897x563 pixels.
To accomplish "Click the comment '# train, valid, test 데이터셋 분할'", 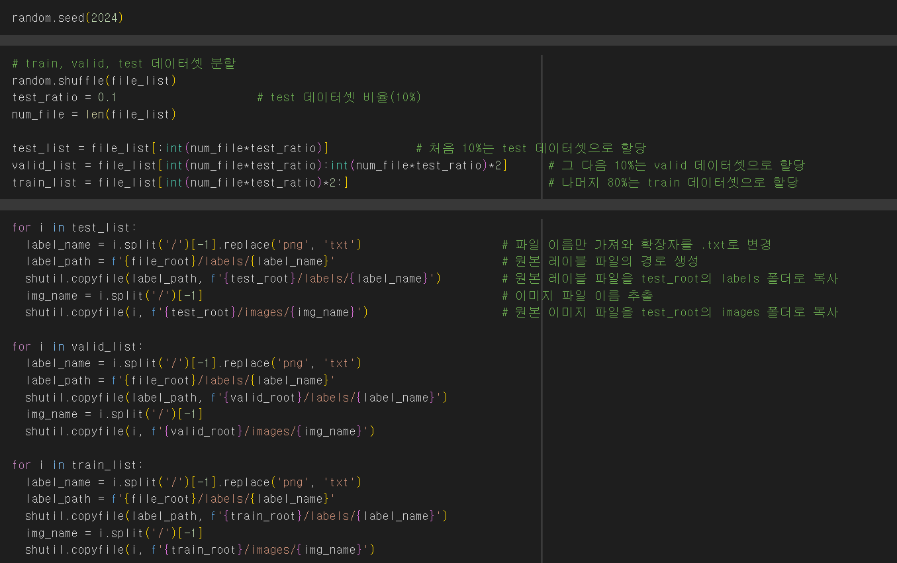I will tap(124, 64).
